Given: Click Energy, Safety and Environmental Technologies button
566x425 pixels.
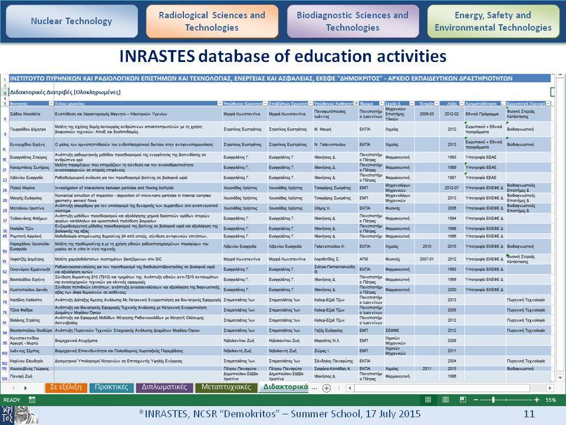Looking at the screenshot, I should coord(493,21).
